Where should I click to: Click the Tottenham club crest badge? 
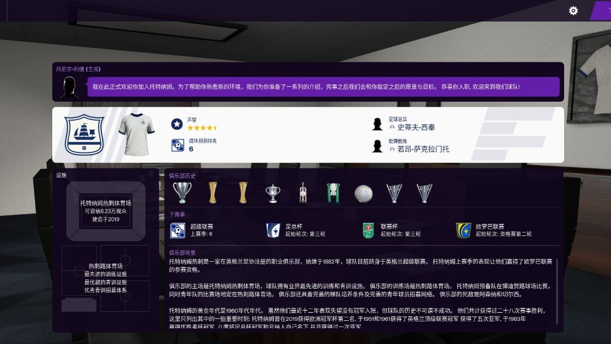click(84, 135)
